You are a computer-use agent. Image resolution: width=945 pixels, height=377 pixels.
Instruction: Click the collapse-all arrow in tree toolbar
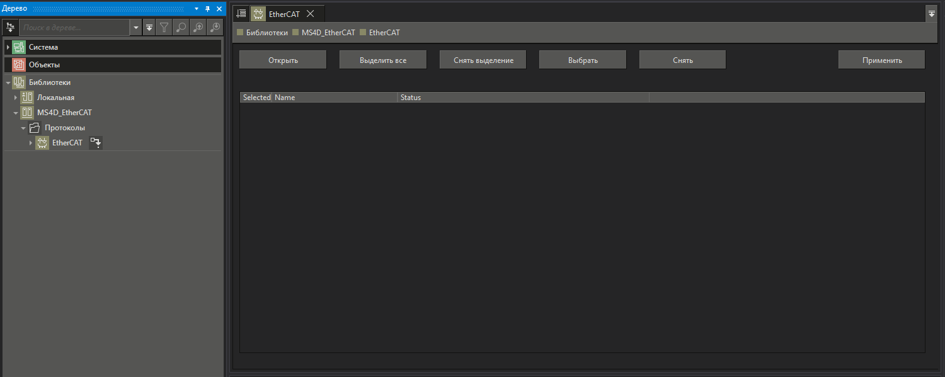(x=149, y=28)
